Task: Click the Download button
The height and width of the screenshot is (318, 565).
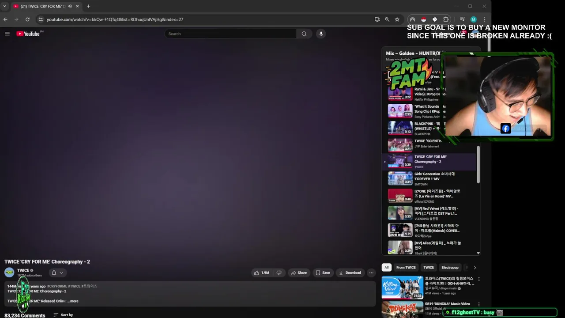Action: point(350,273)
